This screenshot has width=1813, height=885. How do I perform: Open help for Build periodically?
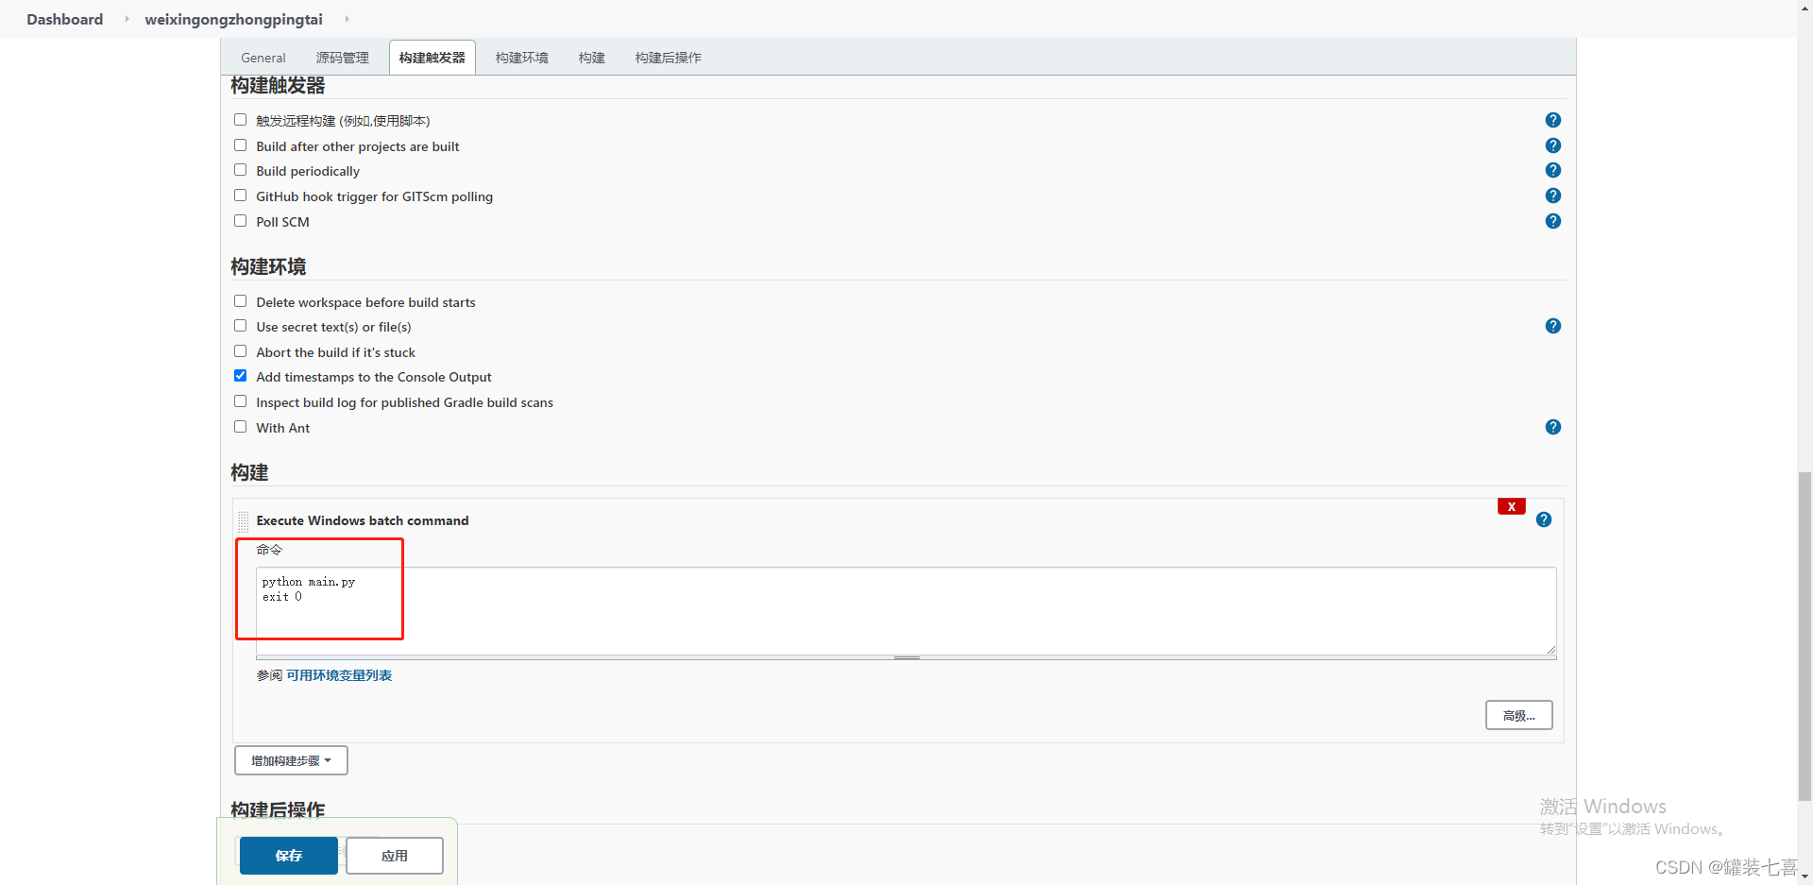point(1552,170)
